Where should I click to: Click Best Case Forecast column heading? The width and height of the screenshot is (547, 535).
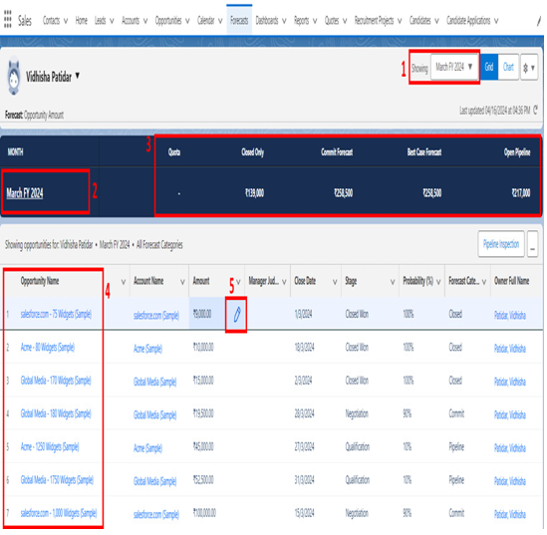coord(424,152)
